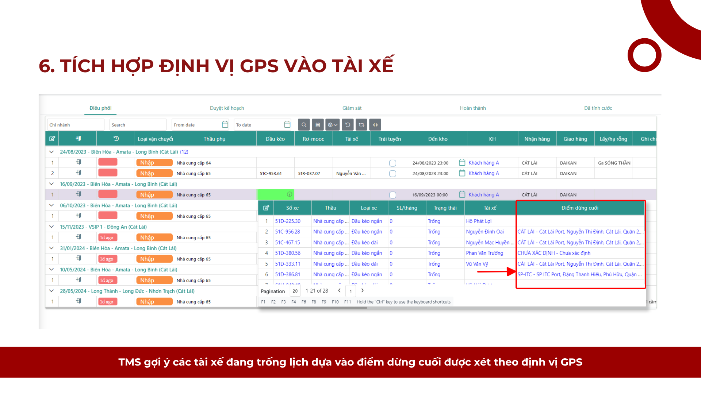Click the crop/transform toolbar button
Image resolution: width=701 pixels, height=394 pixels.
click(361, 125)
